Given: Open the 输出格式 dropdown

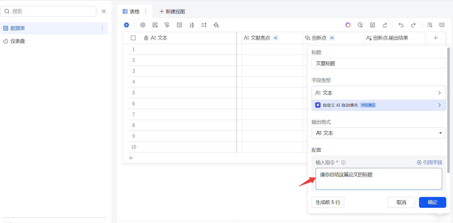Looking at the screenshot, I should (x=378, y=133).
